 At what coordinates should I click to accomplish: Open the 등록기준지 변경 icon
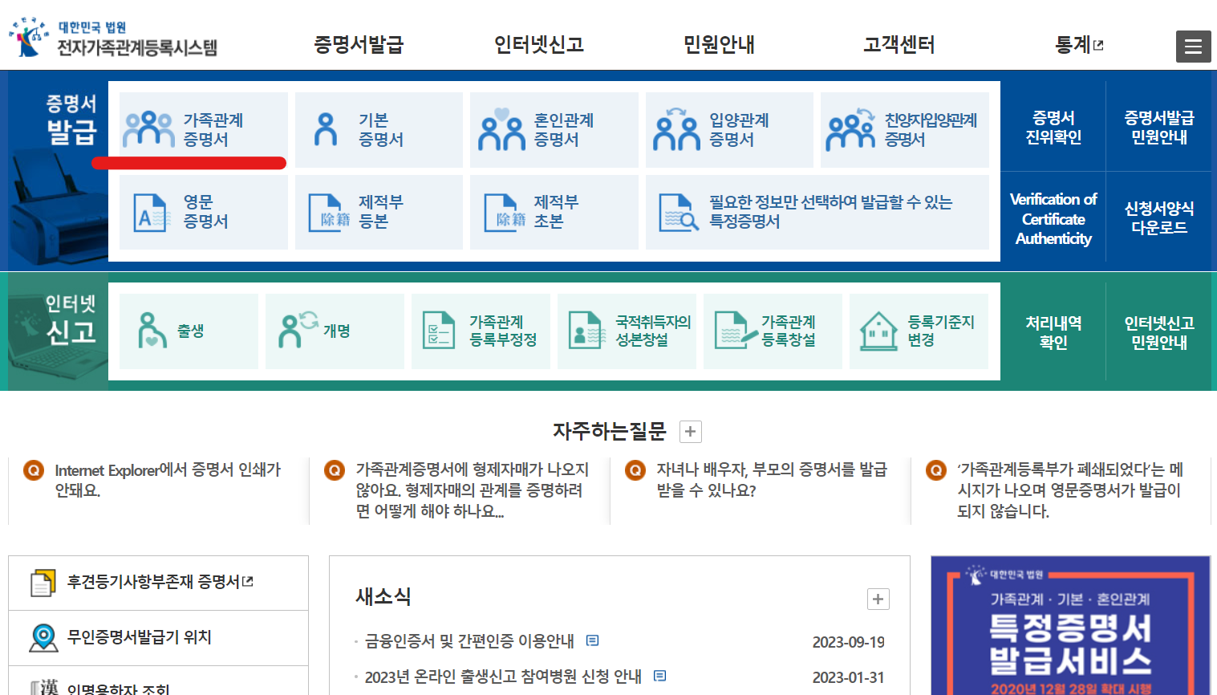point(919,331)
